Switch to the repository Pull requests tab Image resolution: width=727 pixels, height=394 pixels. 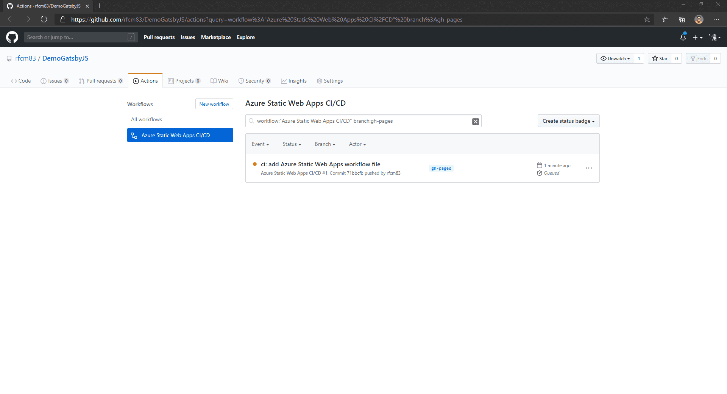pos(101,81)
